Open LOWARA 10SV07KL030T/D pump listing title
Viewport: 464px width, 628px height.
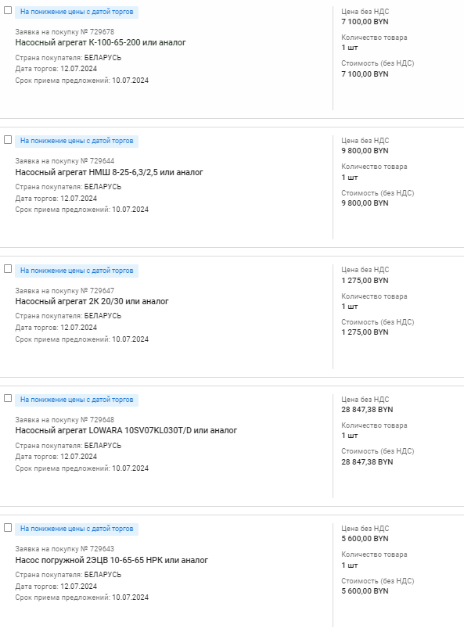126,431
